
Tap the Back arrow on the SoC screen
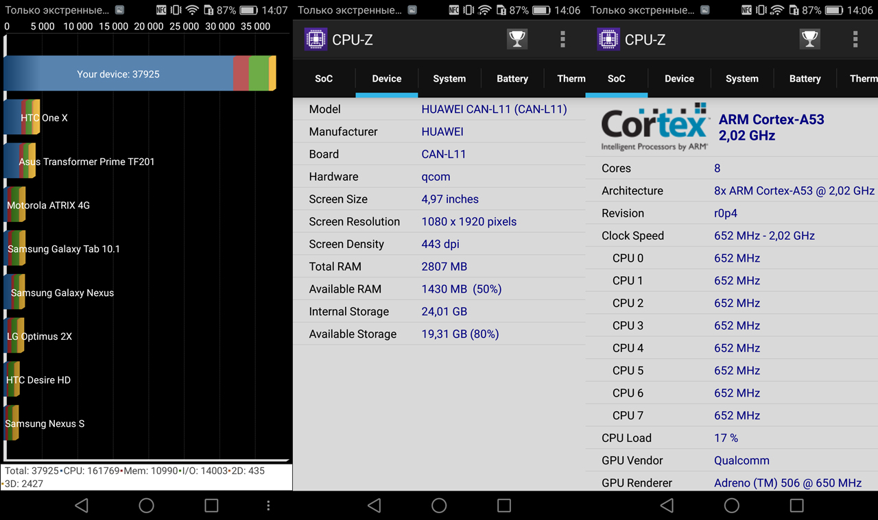667,506
